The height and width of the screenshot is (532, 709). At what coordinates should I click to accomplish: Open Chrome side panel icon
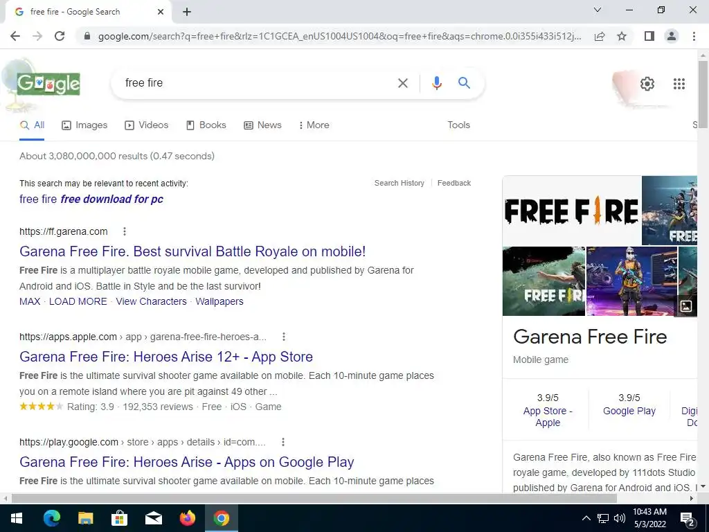(x=649, y=36)
